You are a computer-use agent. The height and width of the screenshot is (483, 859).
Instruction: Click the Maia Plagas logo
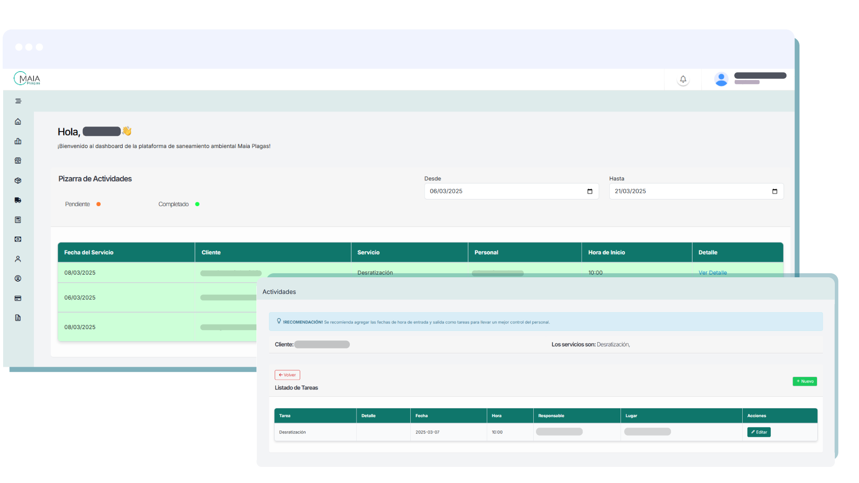(27, 79)
